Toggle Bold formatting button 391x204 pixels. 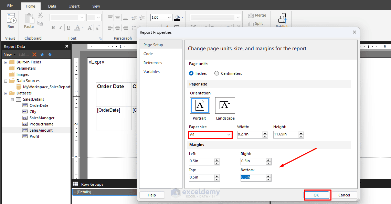click(x=53, y=28)
